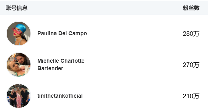This screenshot has width=208, height=111.
Task: Click the 账号信息 column header
Action: tap(17, 8)
